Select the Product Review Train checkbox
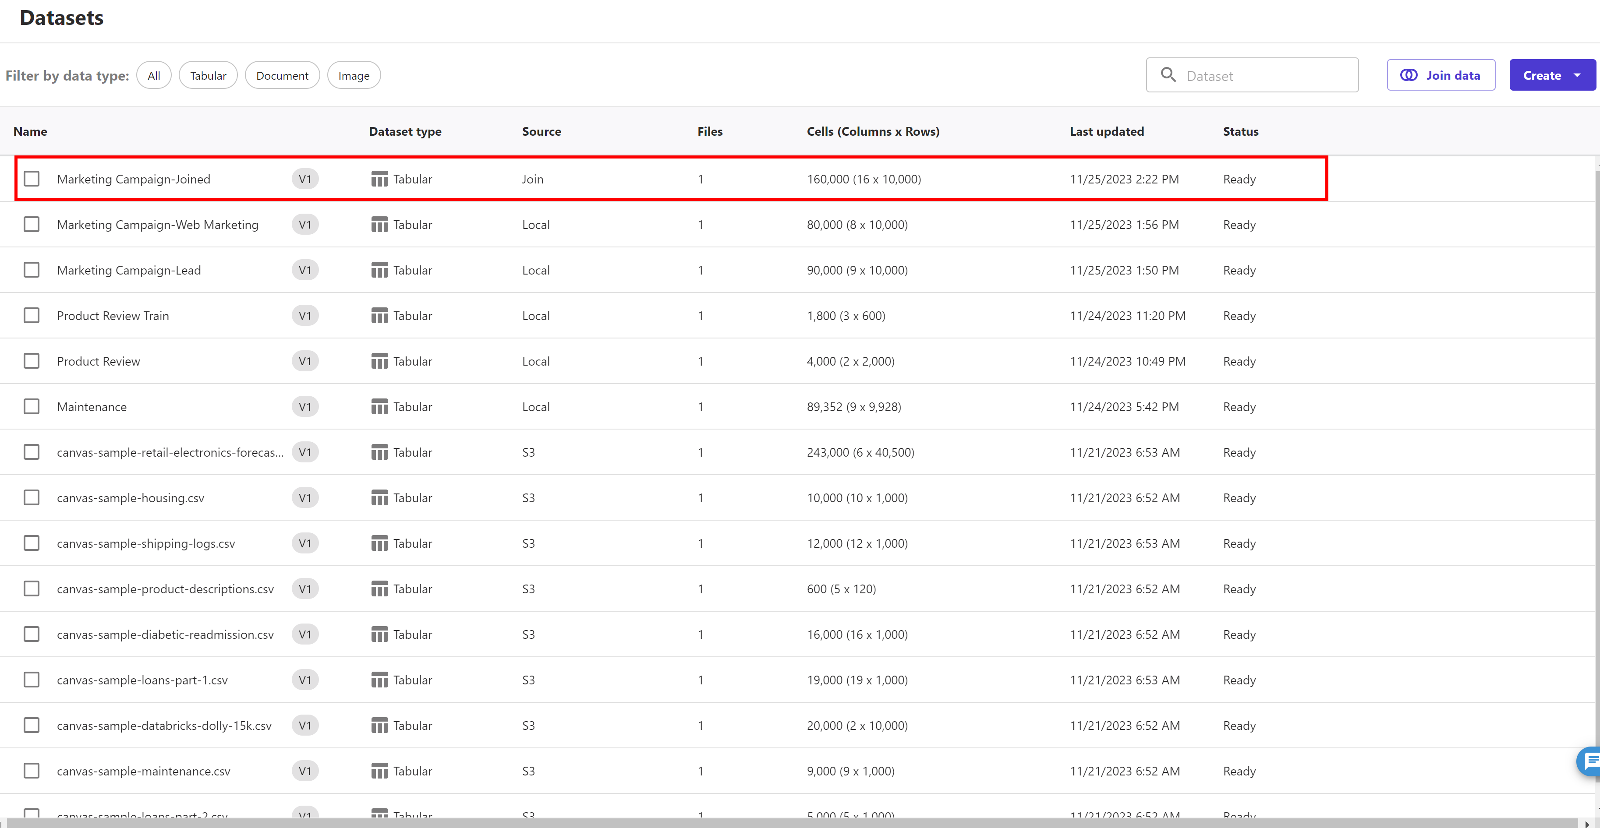1600x828 pixels. tap(32, 315)
